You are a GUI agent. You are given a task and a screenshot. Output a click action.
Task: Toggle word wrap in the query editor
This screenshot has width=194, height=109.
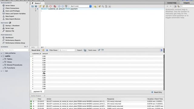110,6
